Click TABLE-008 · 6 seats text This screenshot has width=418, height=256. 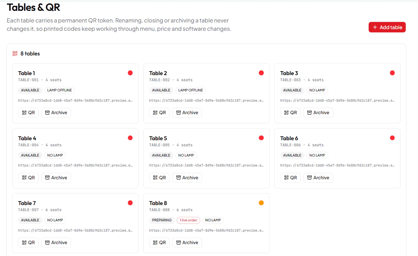click(x=171, y=210)
